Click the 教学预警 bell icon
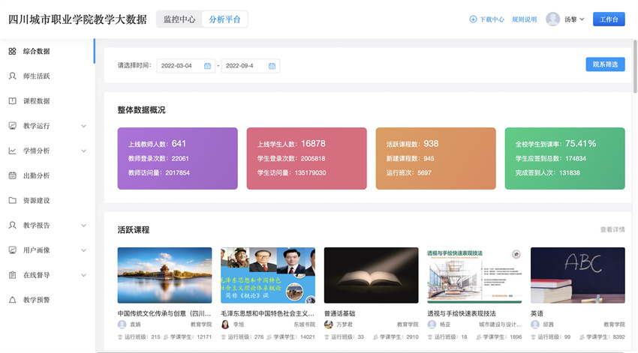This screenshot has height=353, width=638. tap(13, 300)
